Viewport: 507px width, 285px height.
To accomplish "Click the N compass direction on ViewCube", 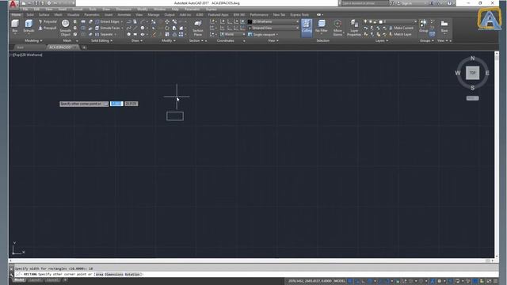I will [x=472, y=58].
